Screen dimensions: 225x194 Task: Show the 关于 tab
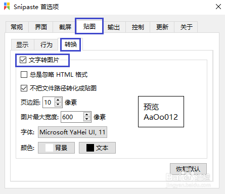click(186, 27)
